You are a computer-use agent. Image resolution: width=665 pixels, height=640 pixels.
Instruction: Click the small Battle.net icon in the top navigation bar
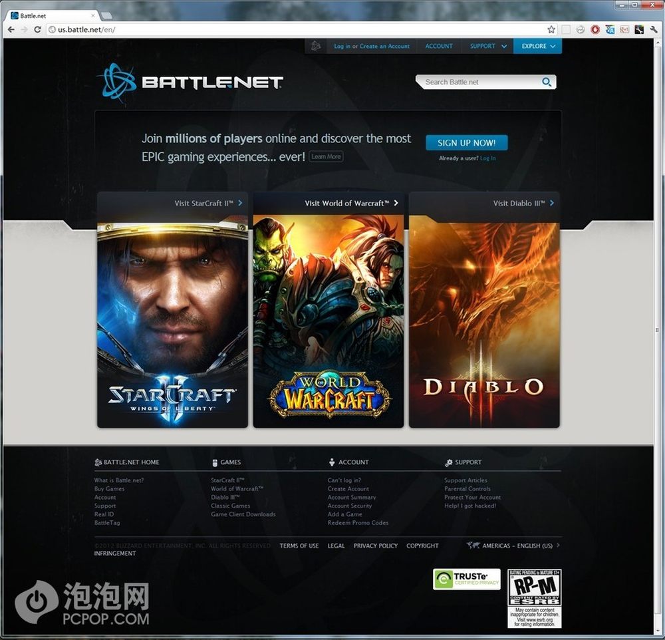point(315,46)
